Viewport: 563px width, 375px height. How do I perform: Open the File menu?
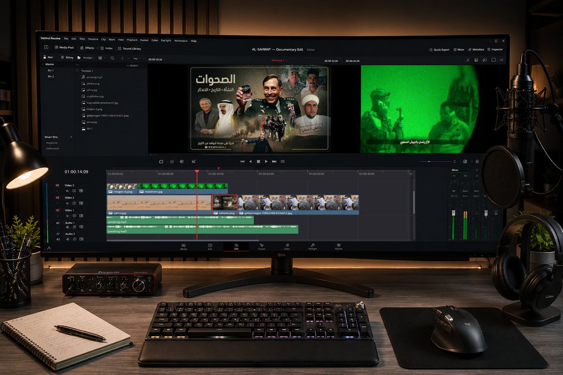pos(66,39)
